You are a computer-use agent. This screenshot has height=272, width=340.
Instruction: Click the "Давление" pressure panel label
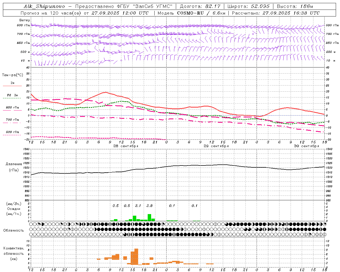click(x=14, y=164)
